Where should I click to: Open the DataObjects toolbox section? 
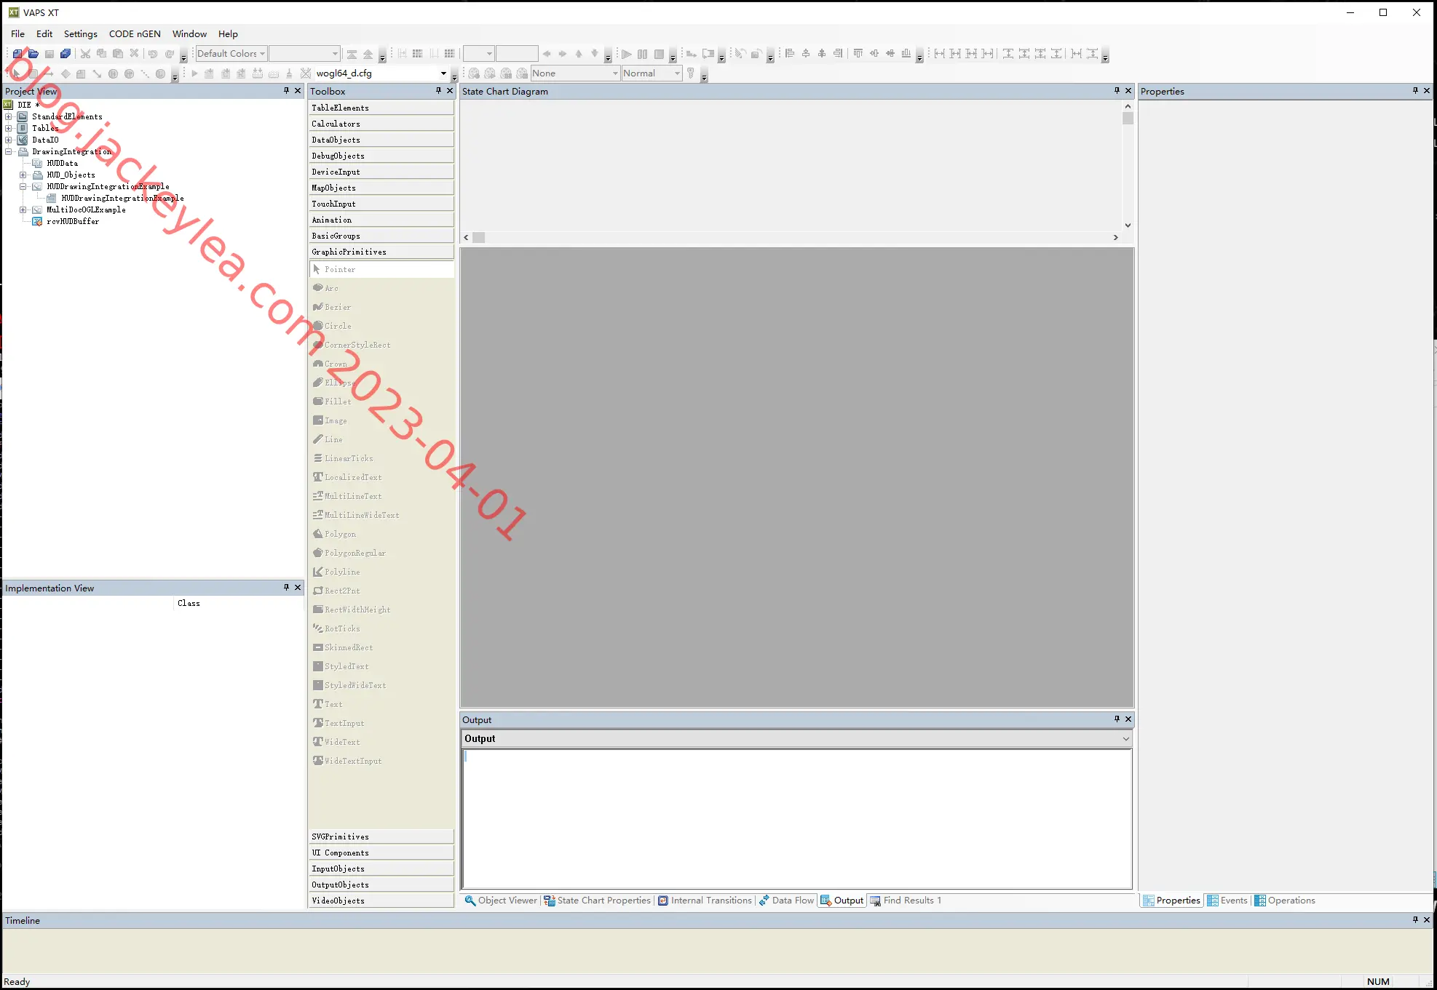(381, 140)
